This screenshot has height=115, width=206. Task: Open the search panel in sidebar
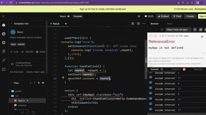click(4, 34)
